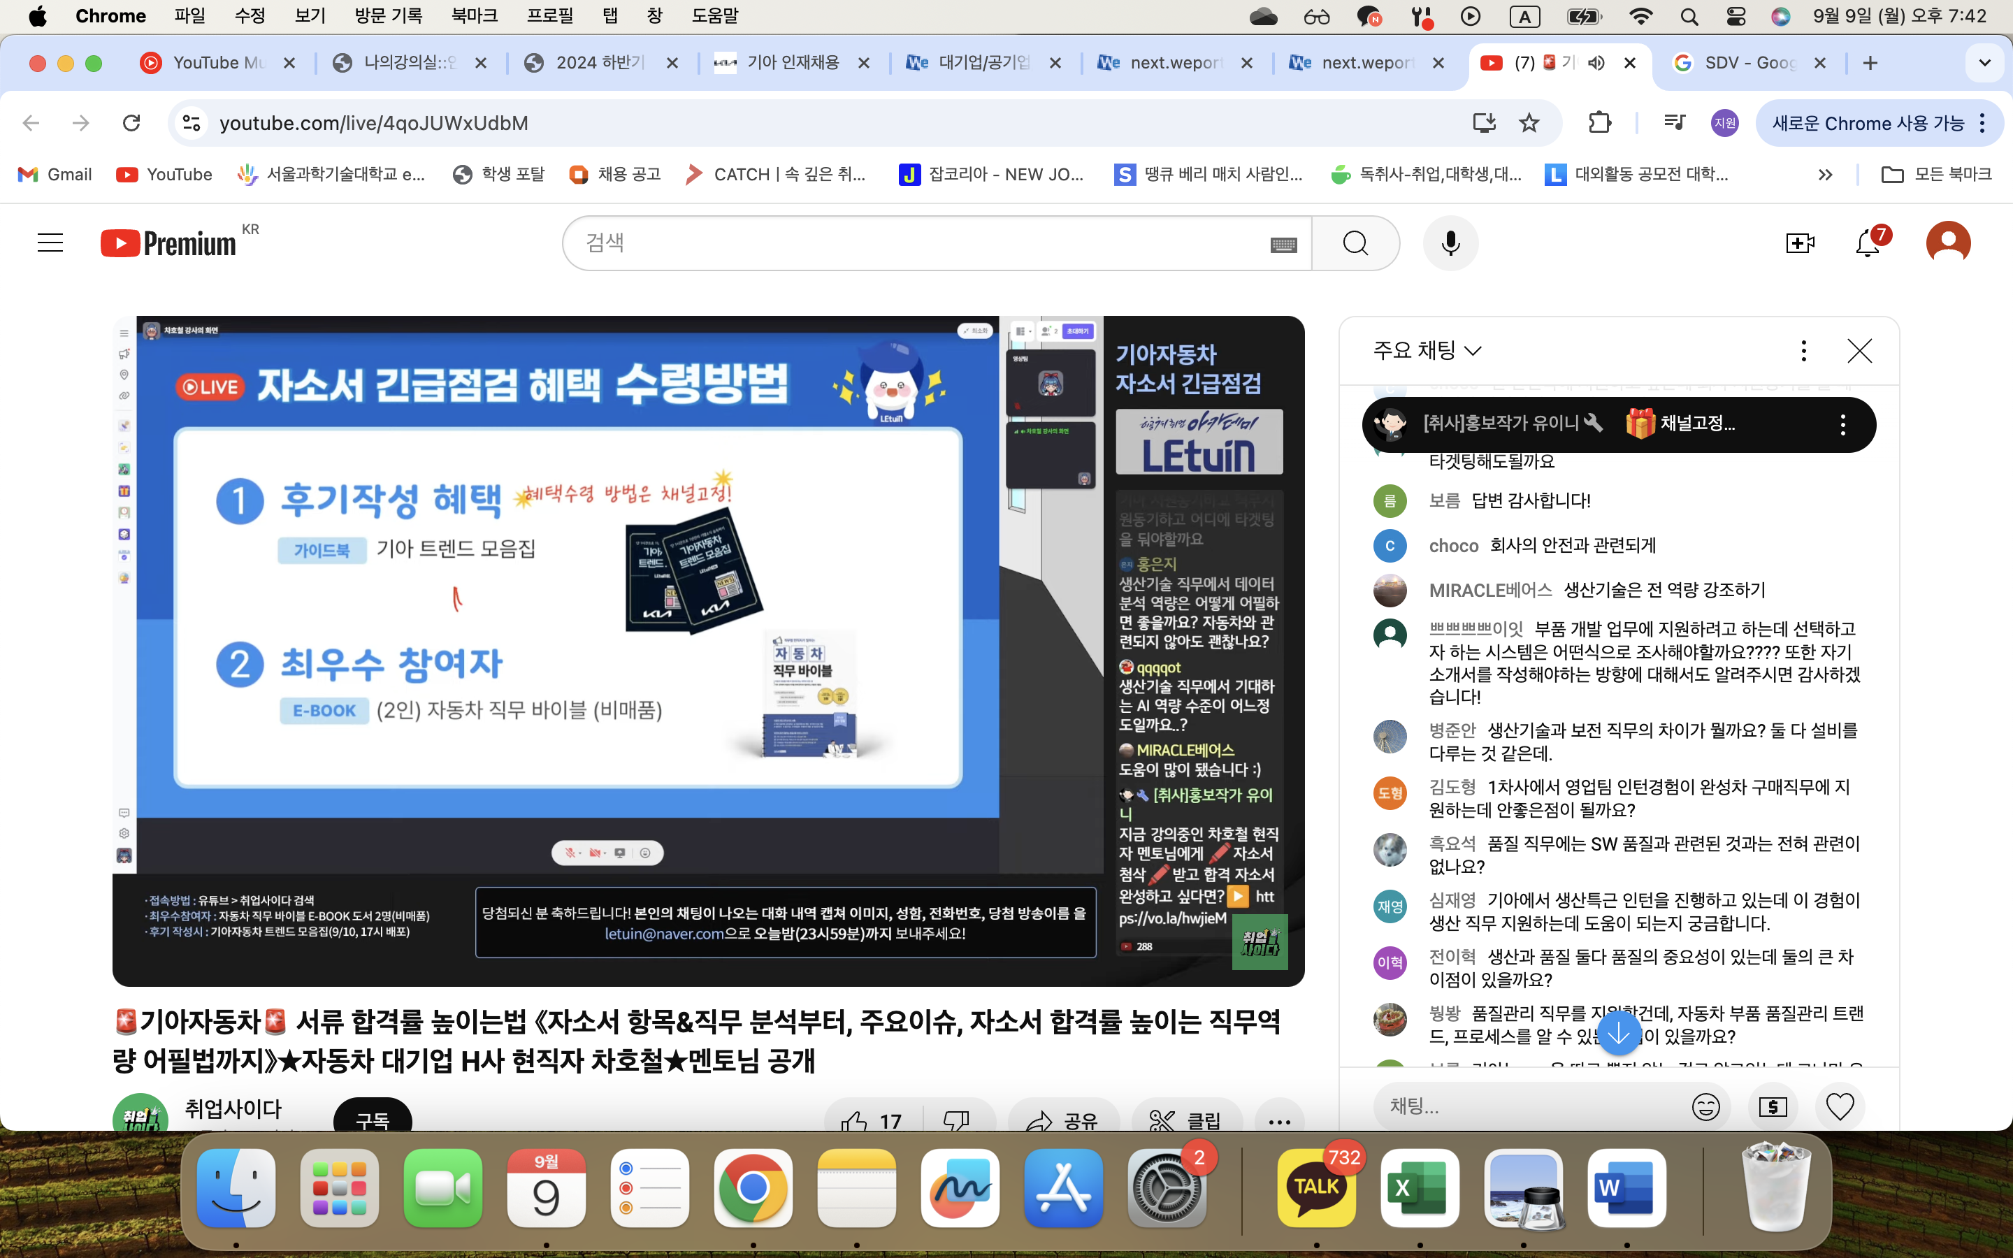
Task: Open System Settings from the Dock
Action: click(x=1167, y=1188)
